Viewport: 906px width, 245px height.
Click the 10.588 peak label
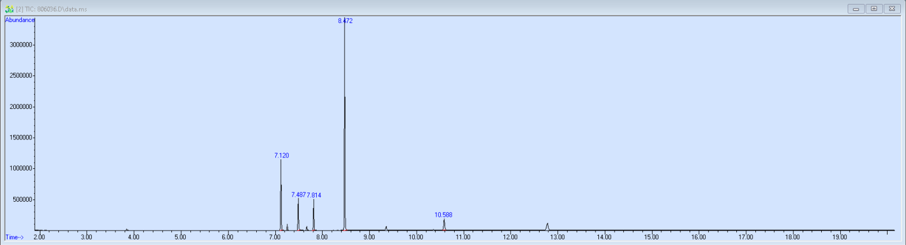click(443, 215)
